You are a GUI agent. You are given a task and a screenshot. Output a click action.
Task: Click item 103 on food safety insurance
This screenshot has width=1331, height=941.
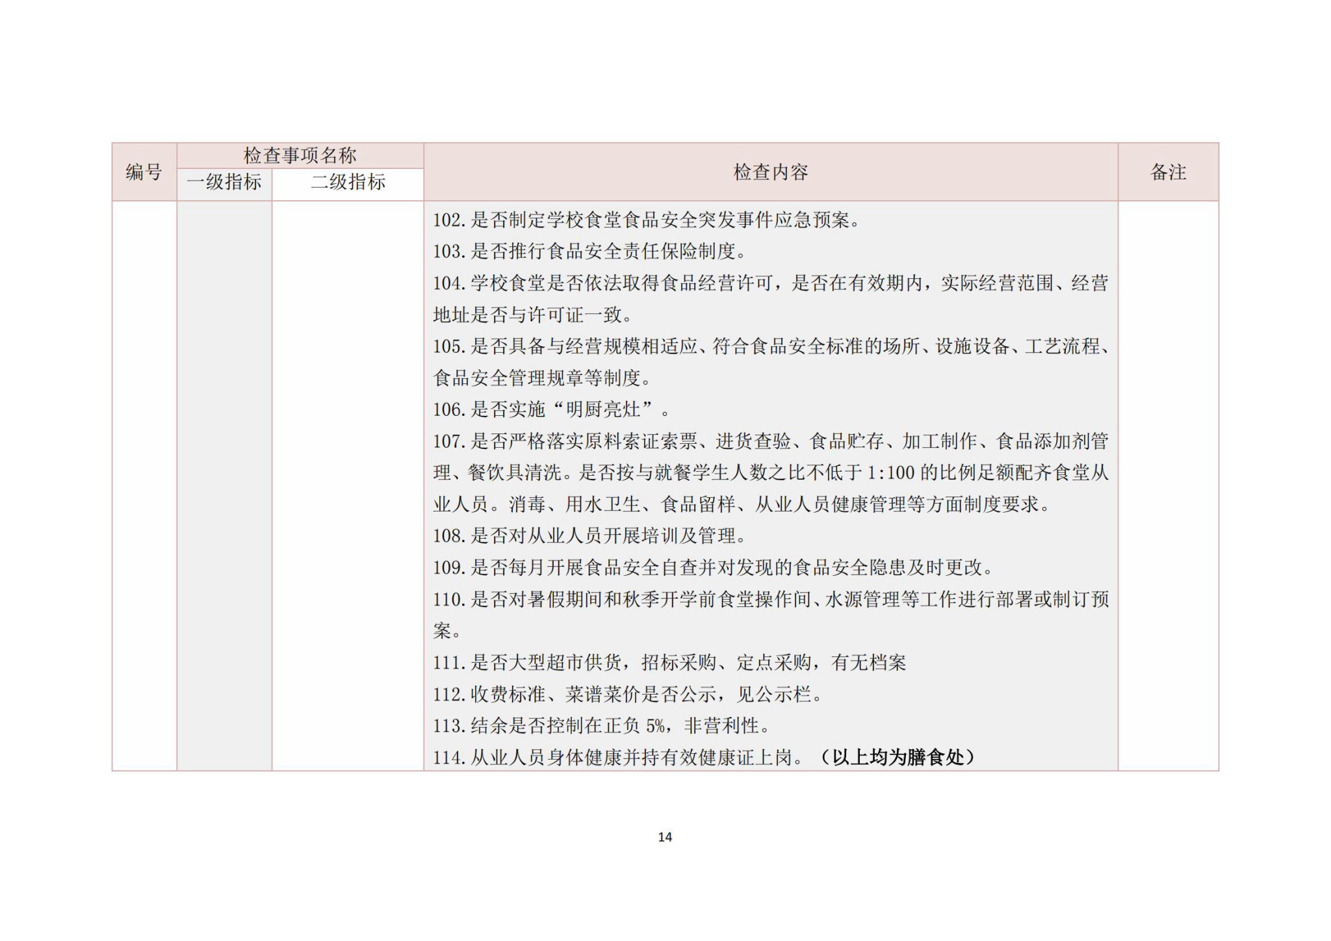point(591,251)
